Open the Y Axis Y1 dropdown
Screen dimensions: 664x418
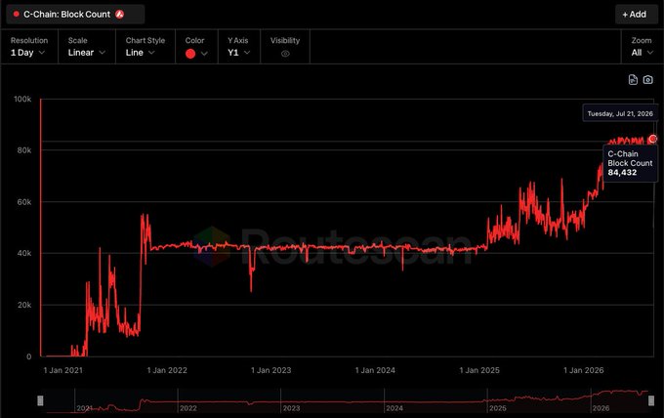(x=239, y=53)
